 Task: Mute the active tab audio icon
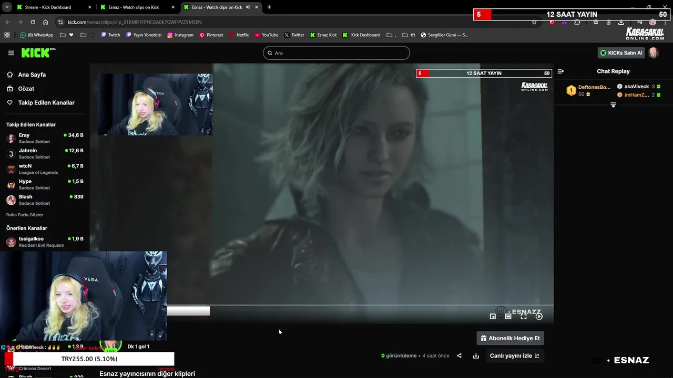[x=248, y=7]
